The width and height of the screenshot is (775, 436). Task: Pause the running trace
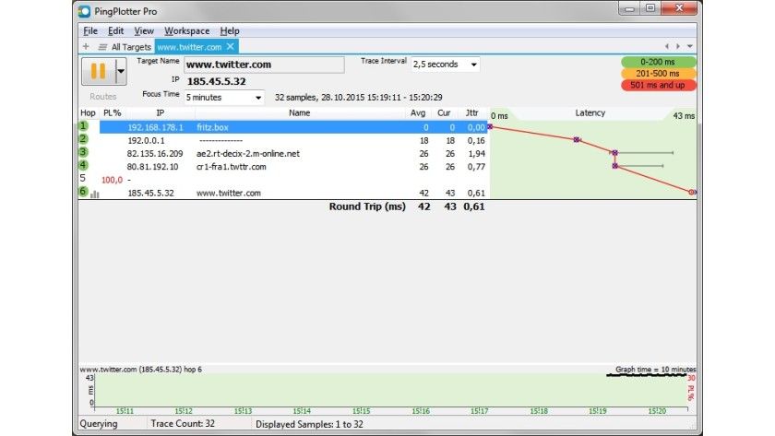click(x=99, y=71)
